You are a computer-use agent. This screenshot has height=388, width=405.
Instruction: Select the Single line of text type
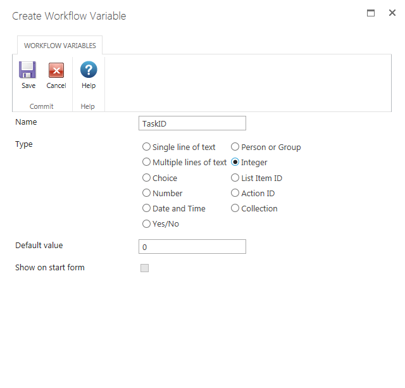point(146,147)
